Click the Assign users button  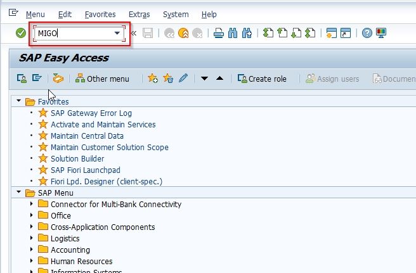click(332, 79)
